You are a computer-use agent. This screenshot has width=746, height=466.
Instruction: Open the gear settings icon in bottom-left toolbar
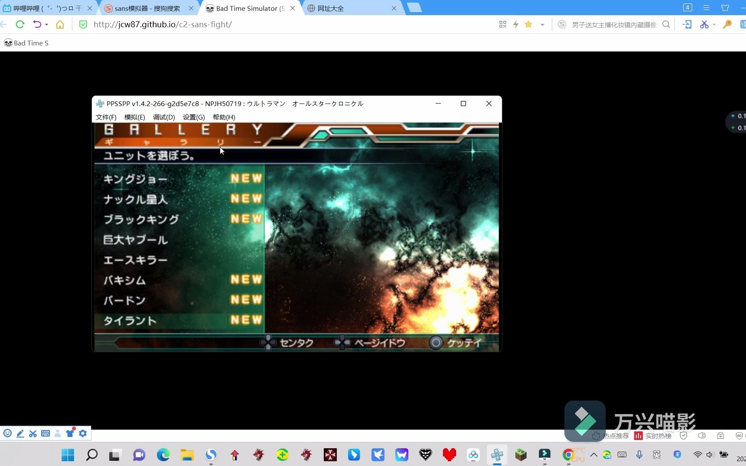[83, 433]
